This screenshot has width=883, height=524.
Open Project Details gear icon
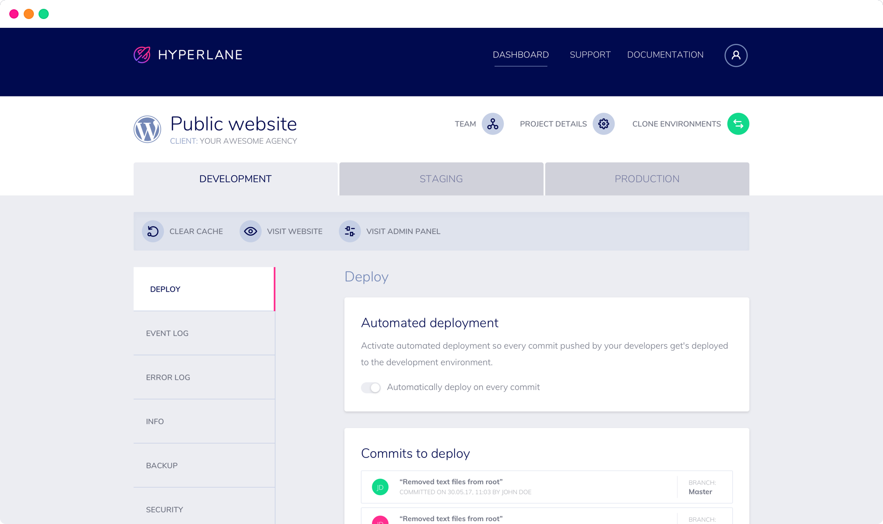coord(604,124)
